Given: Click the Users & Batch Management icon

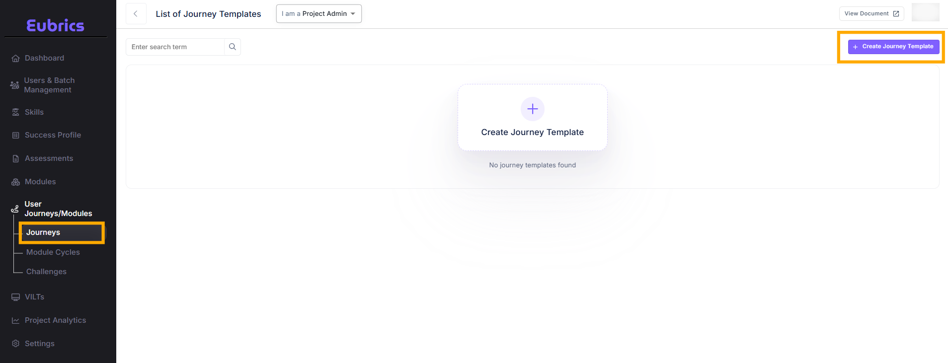Looking at the screenshot, I should [x=15, y=85].
